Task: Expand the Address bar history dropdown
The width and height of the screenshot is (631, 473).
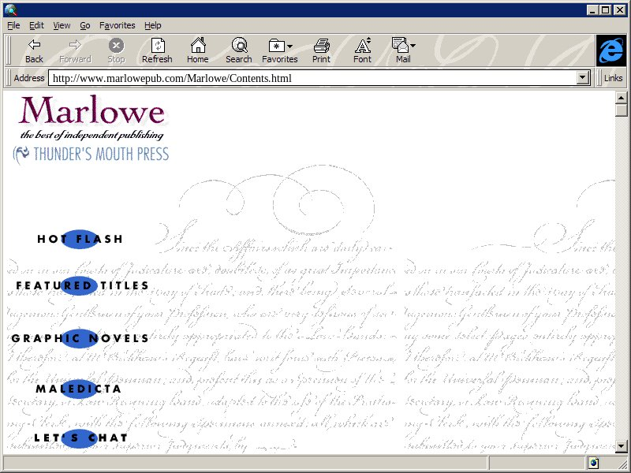Action: tap(584, 78)
